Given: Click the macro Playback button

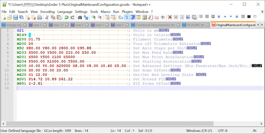Looking at the screenshot, I should [x=182, y=17].
